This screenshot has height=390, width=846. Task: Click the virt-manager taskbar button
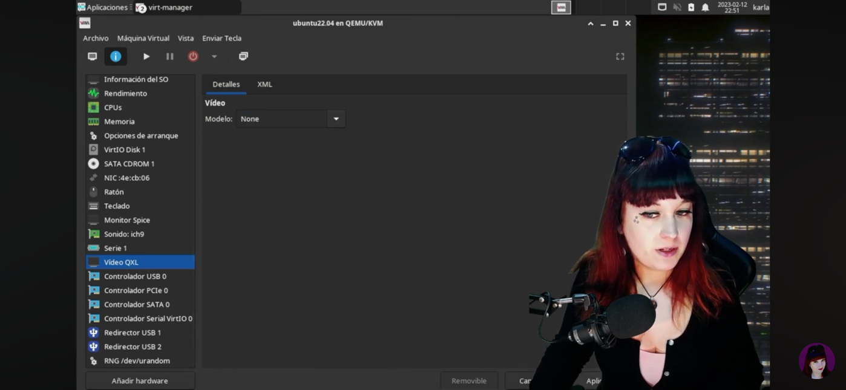click(x=187, y=7)
